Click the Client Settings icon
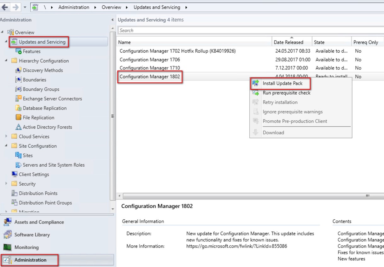The width and height of the screenshot is (384, 267). click(x=14, y=174)
